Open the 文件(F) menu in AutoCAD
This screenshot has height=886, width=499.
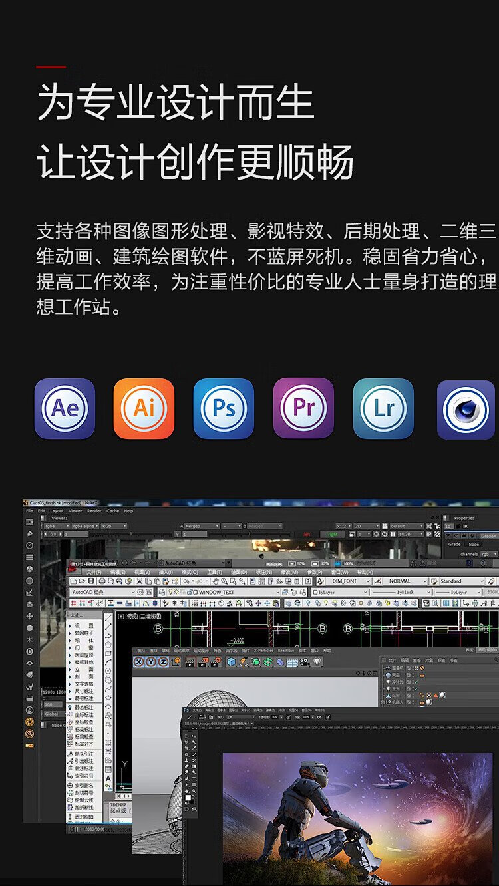pos(94,572)
